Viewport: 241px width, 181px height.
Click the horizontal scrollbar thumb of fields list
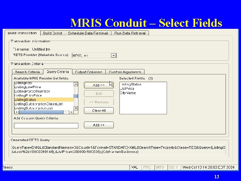coord(41,112)
